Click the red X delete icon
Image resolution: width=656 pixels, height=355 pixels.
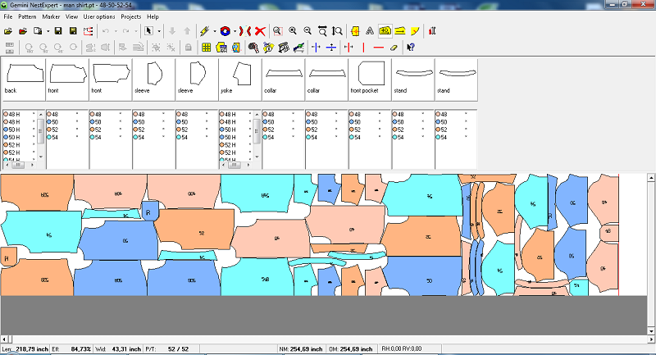point(260,31)
